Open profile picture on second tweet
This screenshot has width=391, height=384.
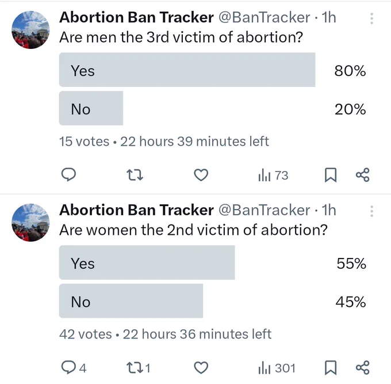30,223
